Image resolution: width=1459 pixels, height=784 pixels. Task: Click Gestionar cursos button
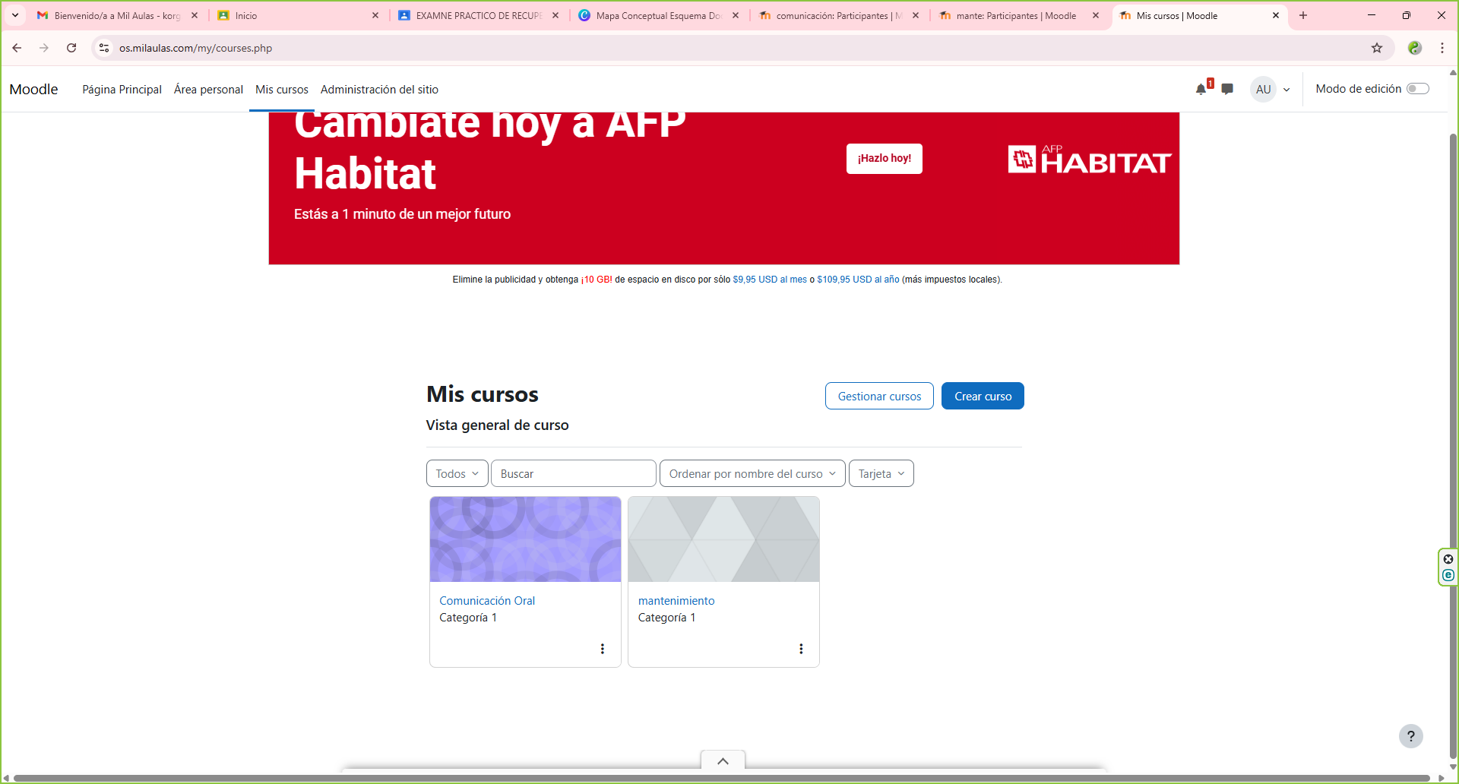[x=879, y=396]
